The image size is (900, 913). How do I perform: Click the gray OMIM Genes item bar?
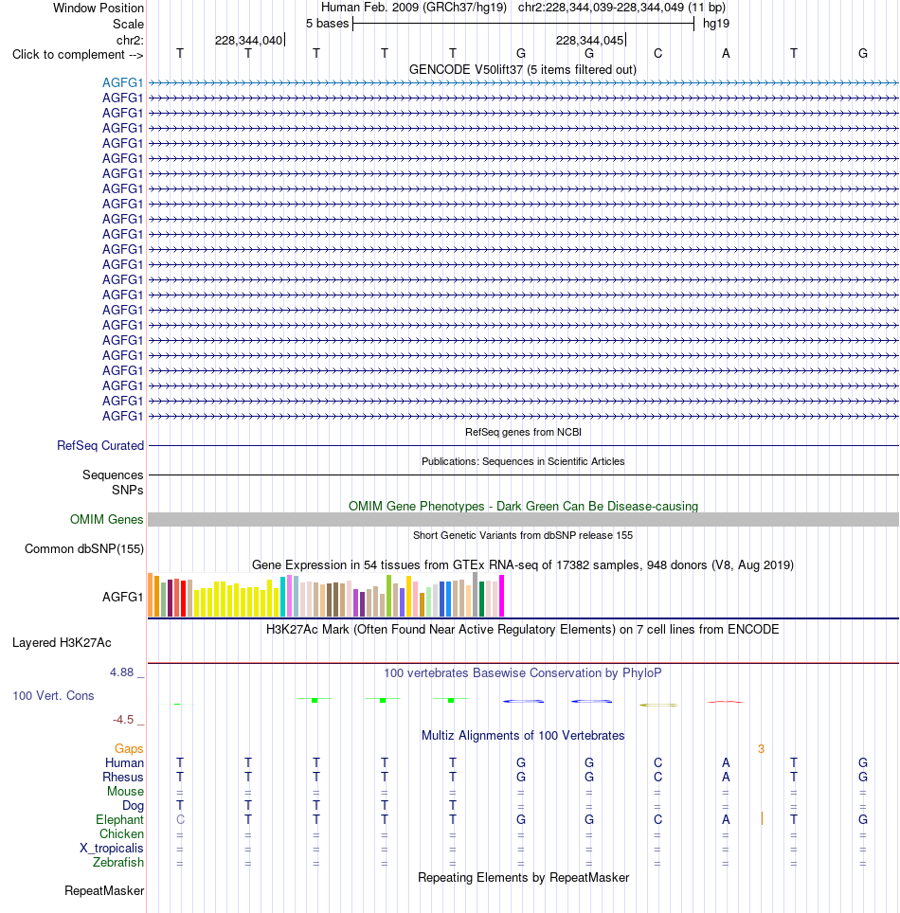pos(523,519)
